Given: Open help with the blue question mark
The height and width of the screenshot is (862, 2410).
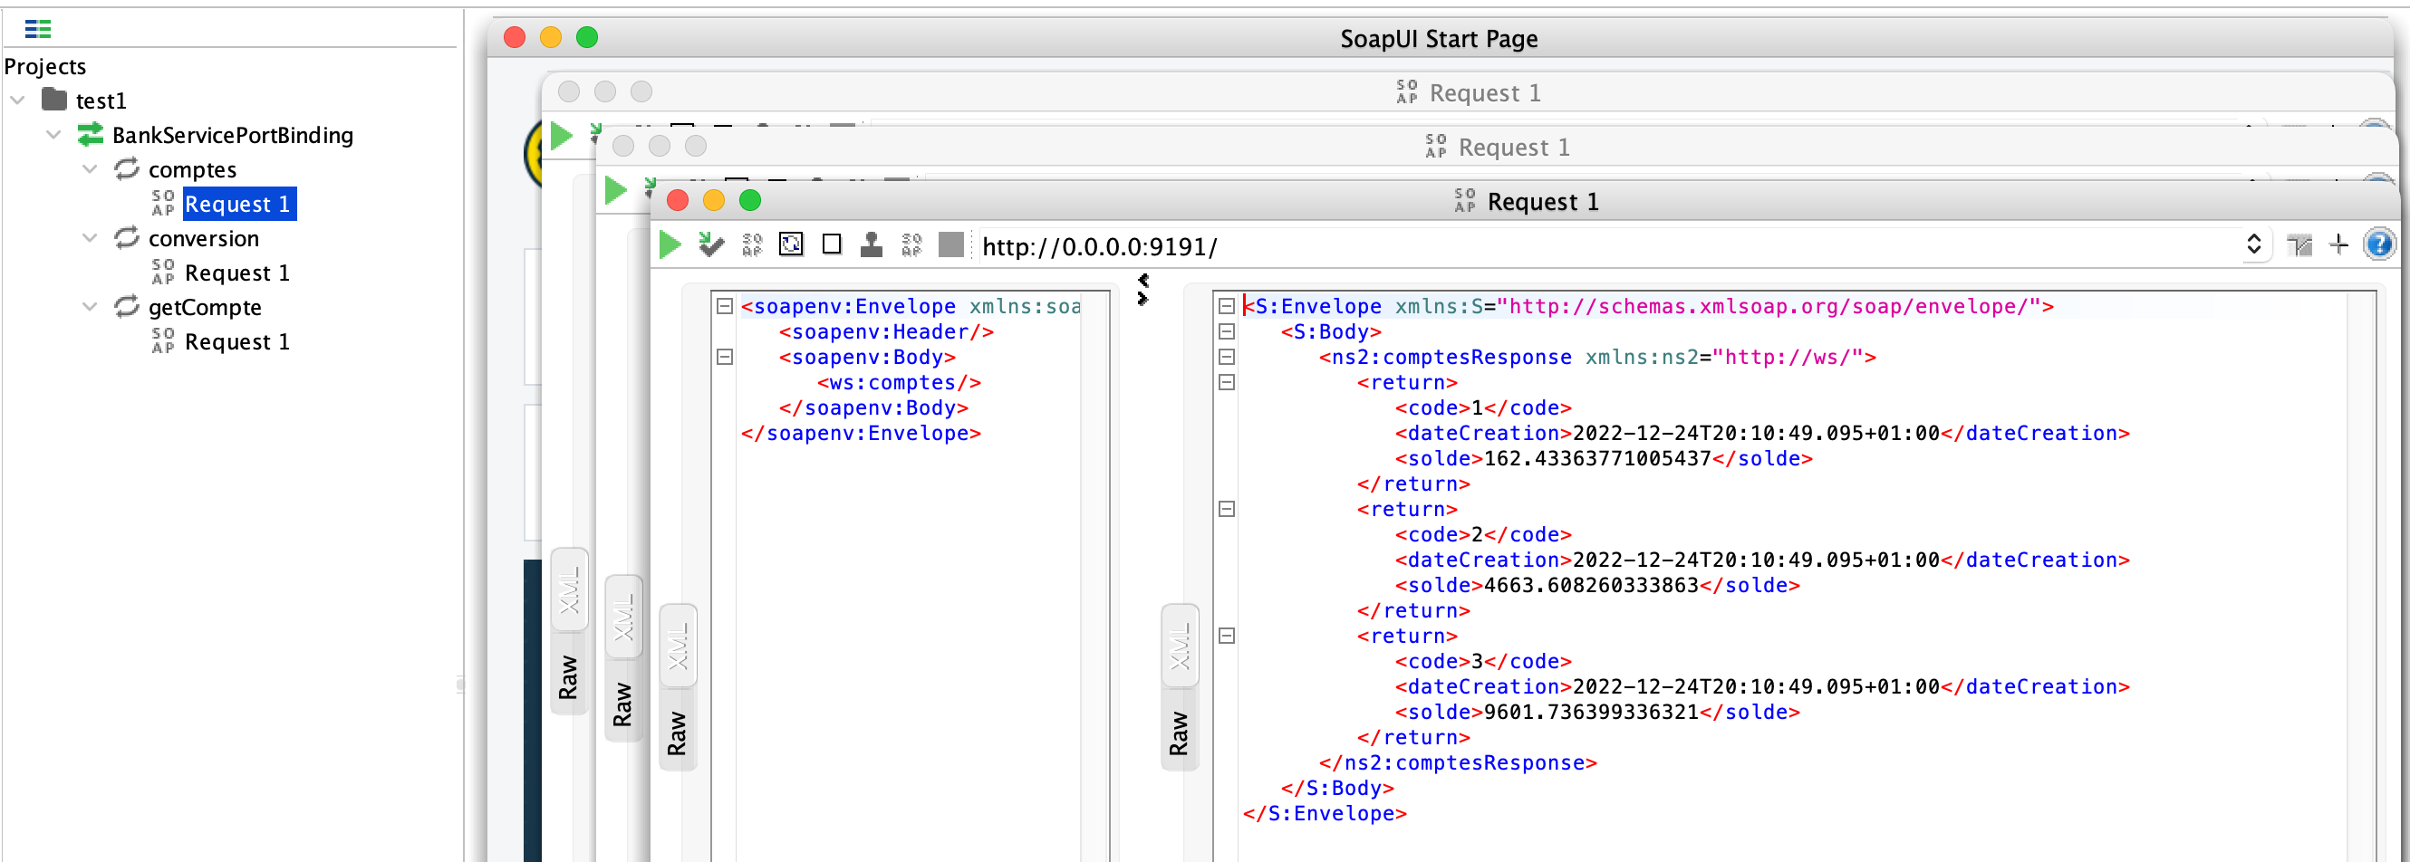Looking at the screenshot, I should tap(2378, 245).
